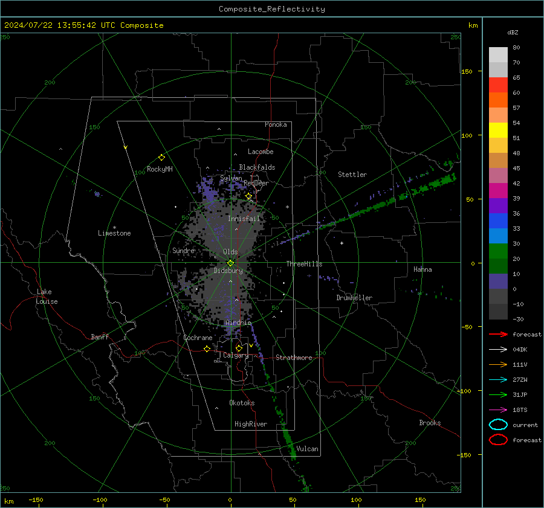Click the Didsbury town label
544x508 pixels.
point(228,271)
